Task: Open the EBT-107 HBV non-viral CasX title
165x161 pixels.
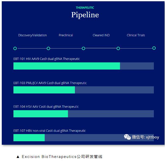Action: 49,131
